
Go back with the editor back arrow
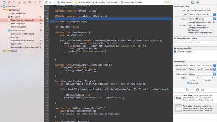pyautogui.click(x=51, y=2)
